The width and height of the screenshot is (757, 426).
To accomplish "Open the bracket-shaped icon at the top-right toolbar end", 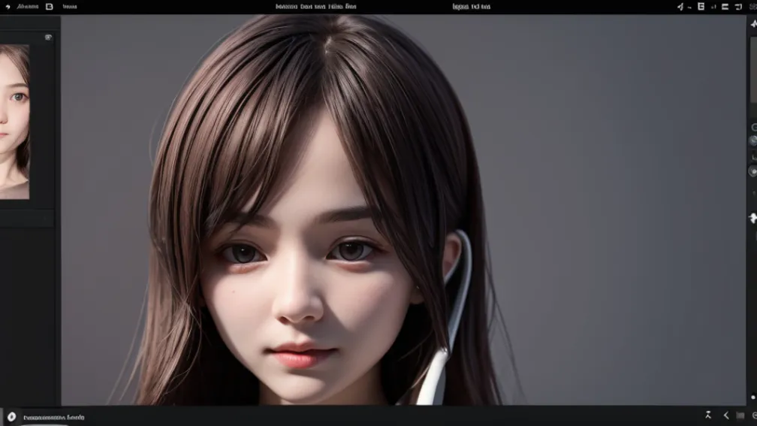I will pyautogui.click(x=740, y=7).
